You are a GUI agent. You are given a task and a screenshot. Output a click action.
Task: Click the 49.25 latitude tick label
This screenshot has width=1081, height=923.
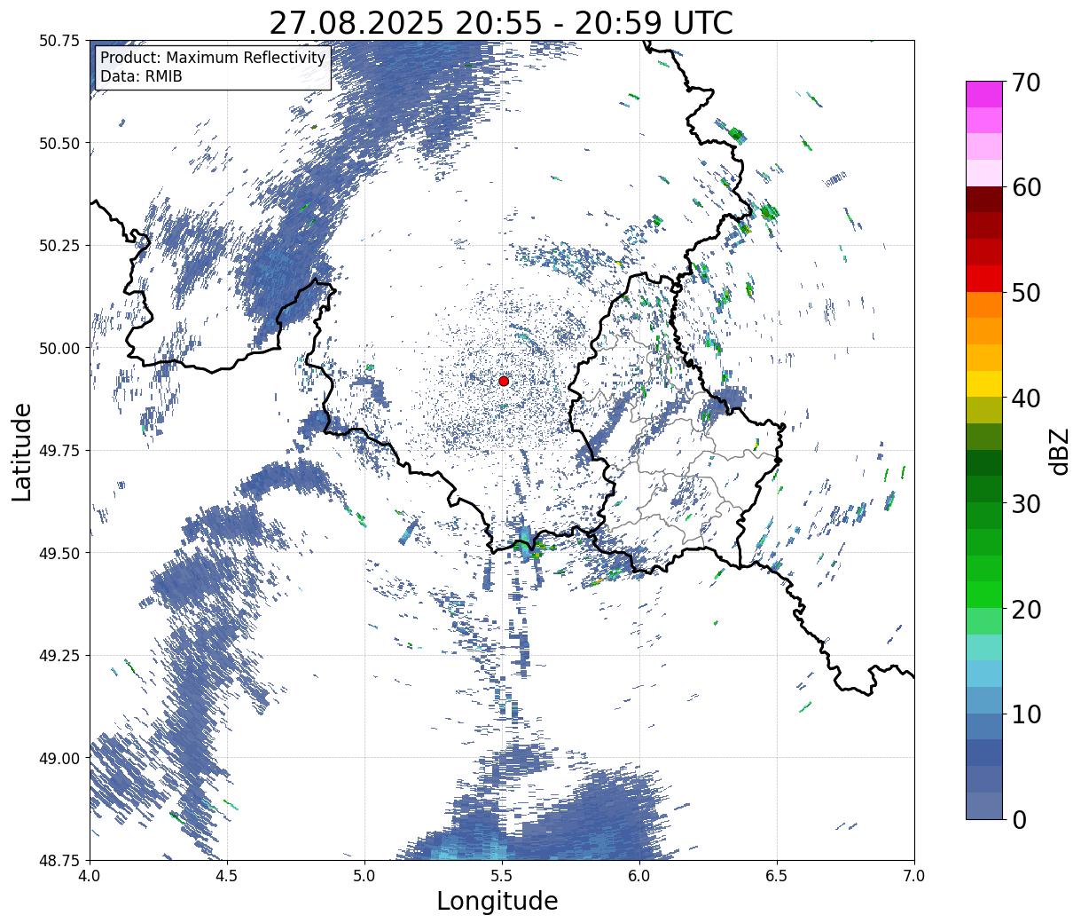60,656
